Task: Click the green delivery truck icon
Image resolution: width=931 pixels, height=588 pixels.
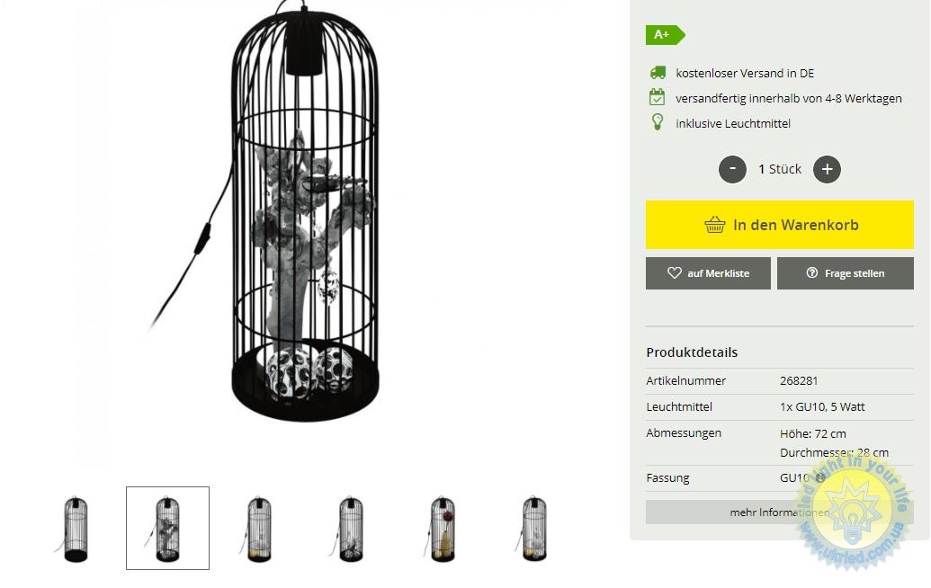Action: [x=658, y=73]
